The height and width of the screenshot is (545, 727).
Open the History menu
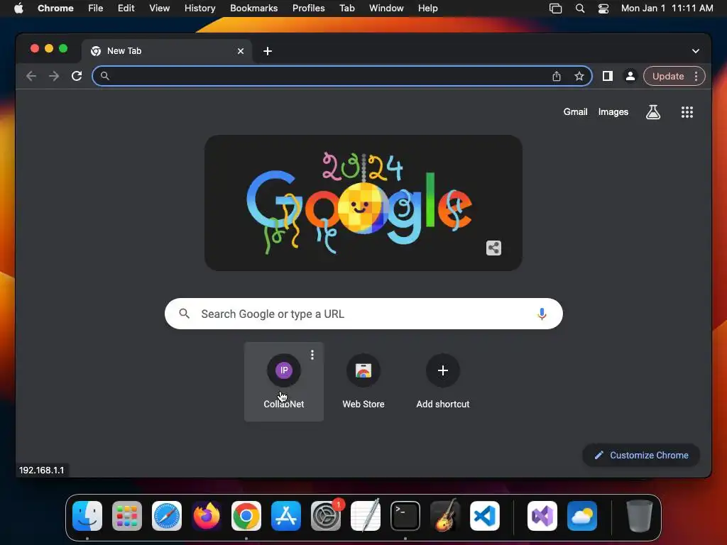199,9
